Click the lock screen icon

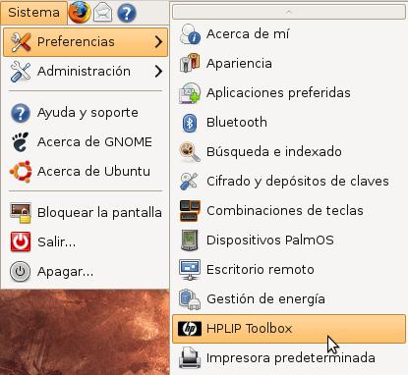point(21,213)
